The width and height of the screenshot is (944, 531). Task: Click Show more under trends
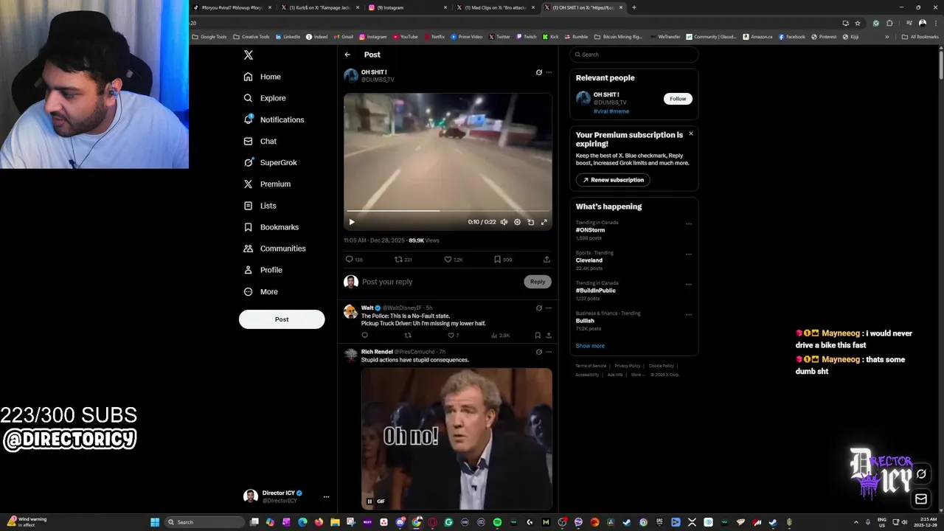pos(590,346)
